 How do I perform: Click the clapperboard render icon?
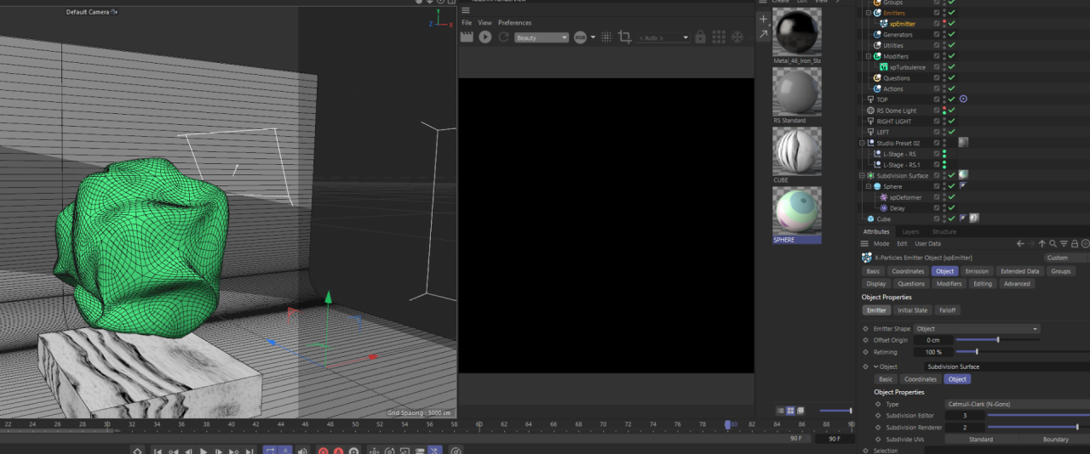[467, 37]
